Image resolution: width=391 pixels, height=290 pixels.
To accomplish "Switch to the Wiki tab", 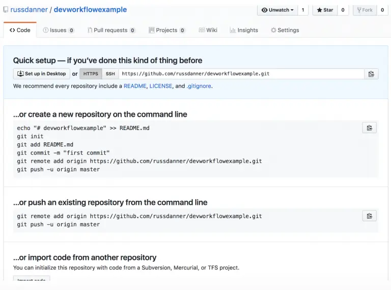I will 208,30.
